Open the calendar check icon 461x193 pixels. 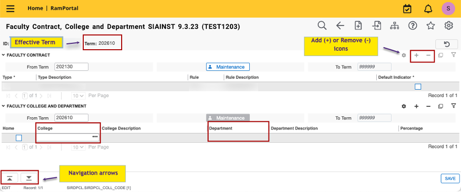(x=407, y=8)
